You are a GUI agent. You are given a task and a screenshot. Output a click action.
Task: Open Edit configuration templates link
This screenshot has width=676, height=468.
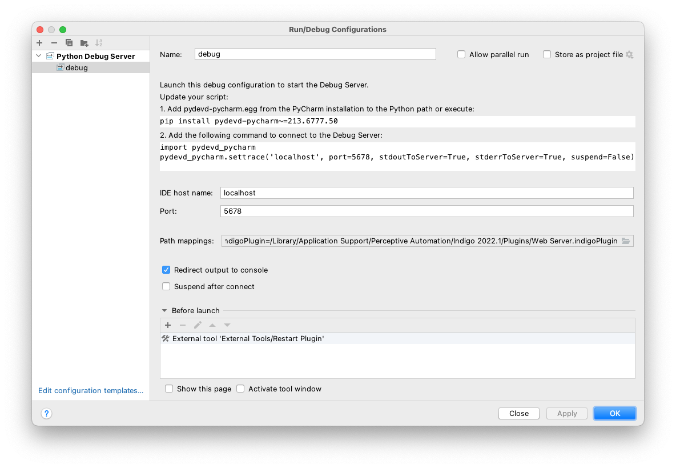click(x=91, y=390)
